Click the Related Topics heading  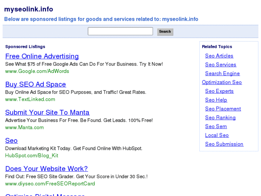coord(217,47)
